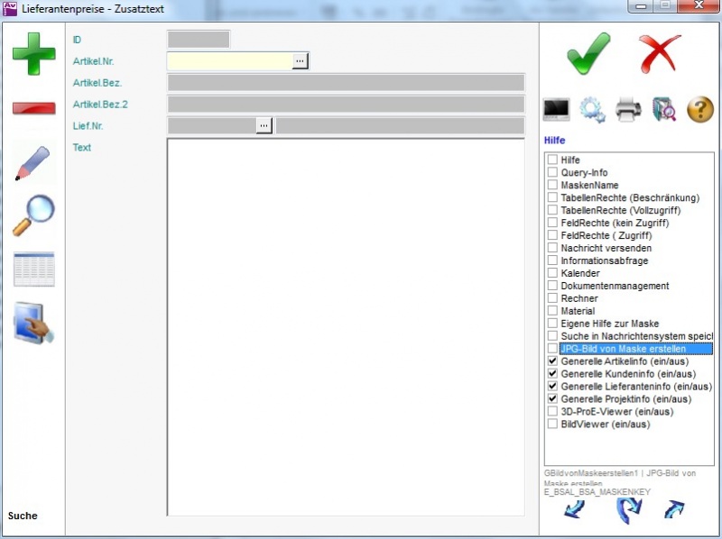
Task: Open Lief.Nr. lookup ellipsis button
Action: click(264, 125)
